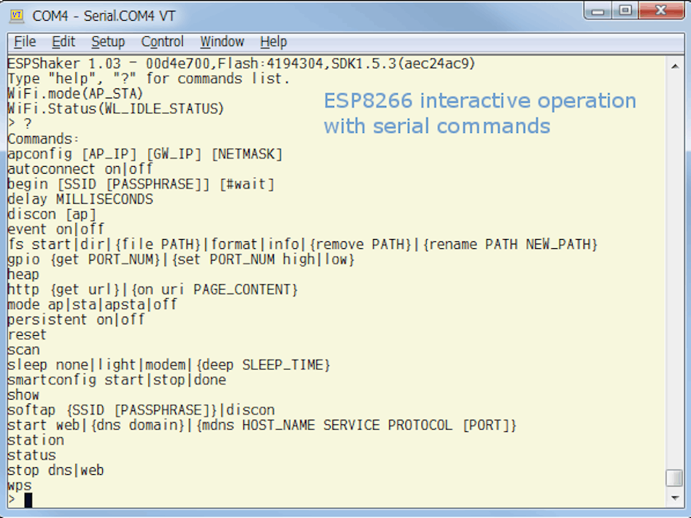
Task: Click the 'persistent on|off' line
Action: click(x=76, y=320)
